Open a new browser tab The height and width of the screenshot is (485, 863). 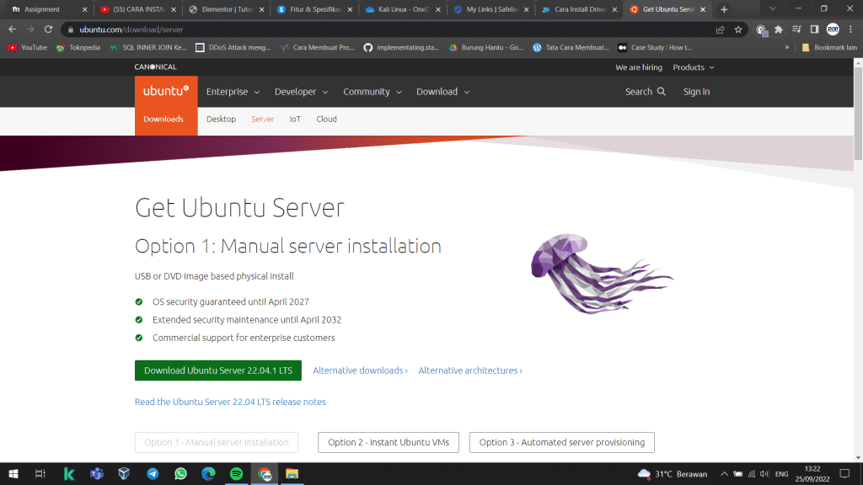[x=724, y=9]
